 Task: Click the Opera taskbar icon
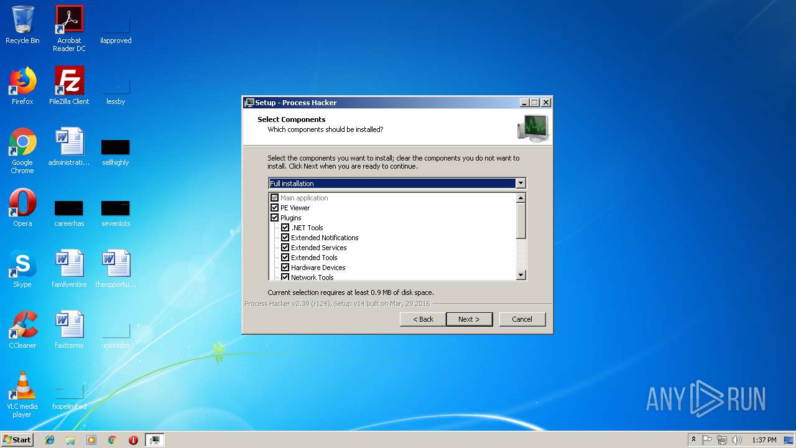pyautogui.click(x=133, y=440)
